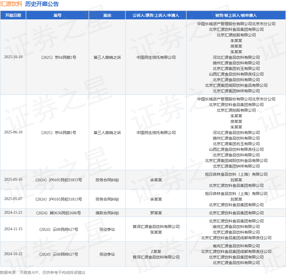This screenshot has width=286, height=275.
Task: Click defendant 刘某某 in the 2025-05-16 row
Action: [236, 180]
